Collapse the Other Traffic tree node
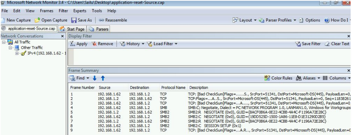Screen dimensions: 352x135 tap(10, 47)
